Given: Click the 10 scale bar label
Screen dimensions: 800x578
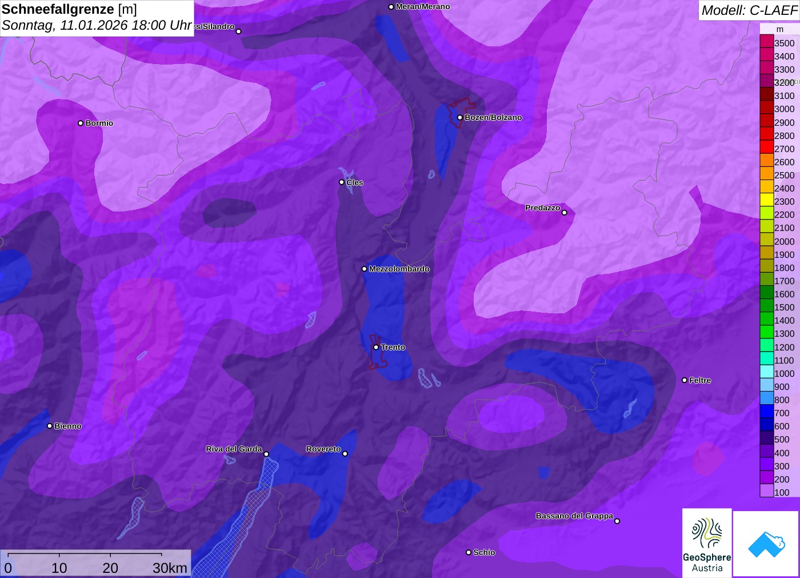Looking at the screenshot, I should [59, 568].
